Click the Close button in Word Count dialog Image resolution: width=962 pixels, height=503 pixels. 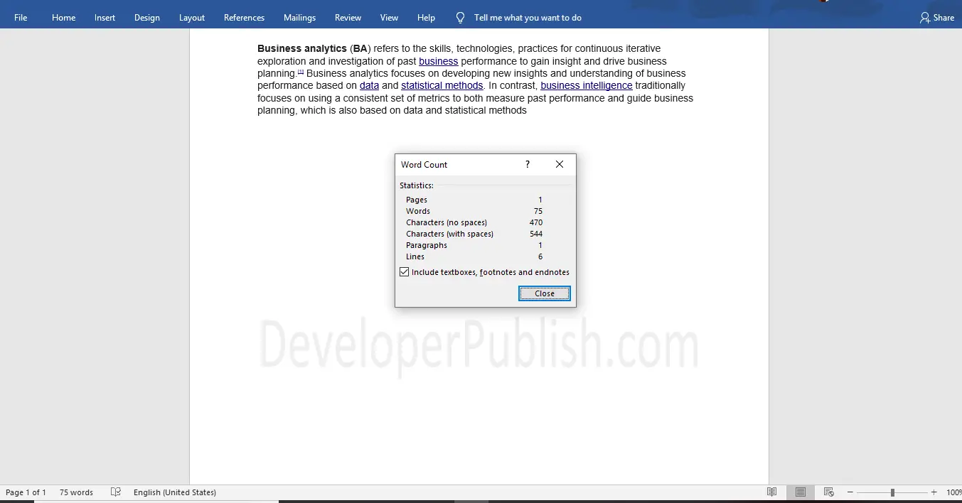tap(545, 293)
